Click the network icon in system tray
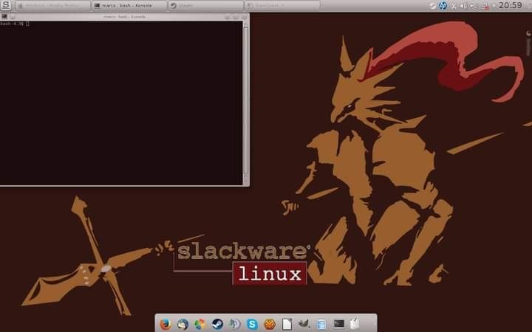This screenshot has width=532, height=332. coord(474,5)
